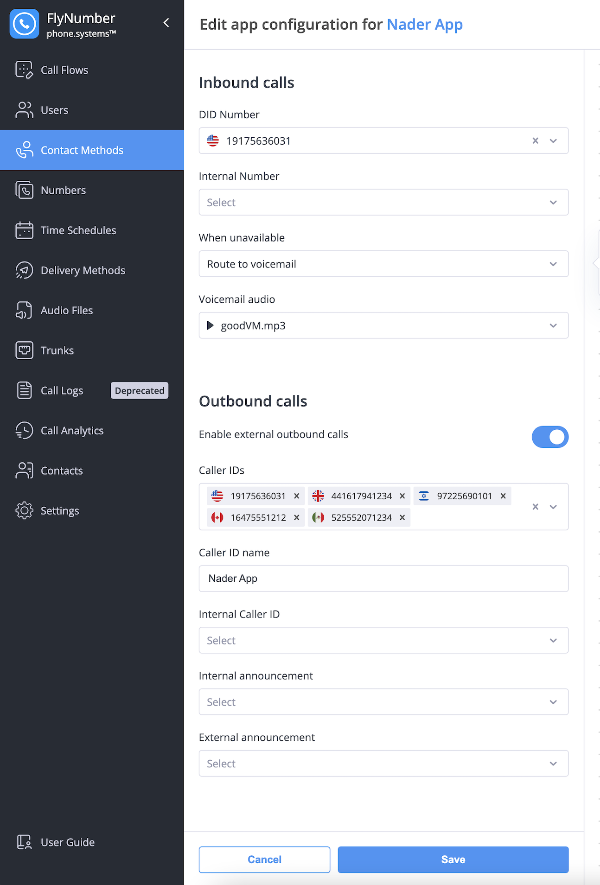The image size is (600, 885).
Task: Open the Internal Caller ID dropdown
Action: pyautogui.click(x=383, y=640)
